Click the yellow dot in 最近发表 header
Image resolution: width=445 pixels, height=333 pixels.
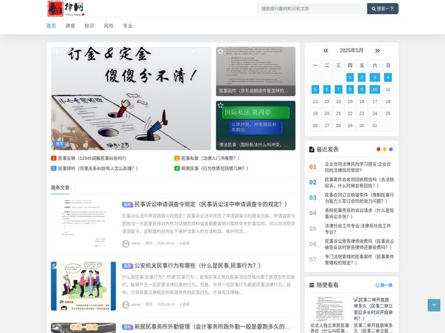pyautogui.click(x=384, y=149)
